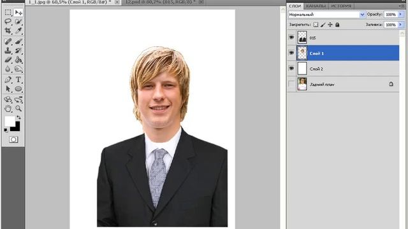Select the Move tool

point(18,13)
